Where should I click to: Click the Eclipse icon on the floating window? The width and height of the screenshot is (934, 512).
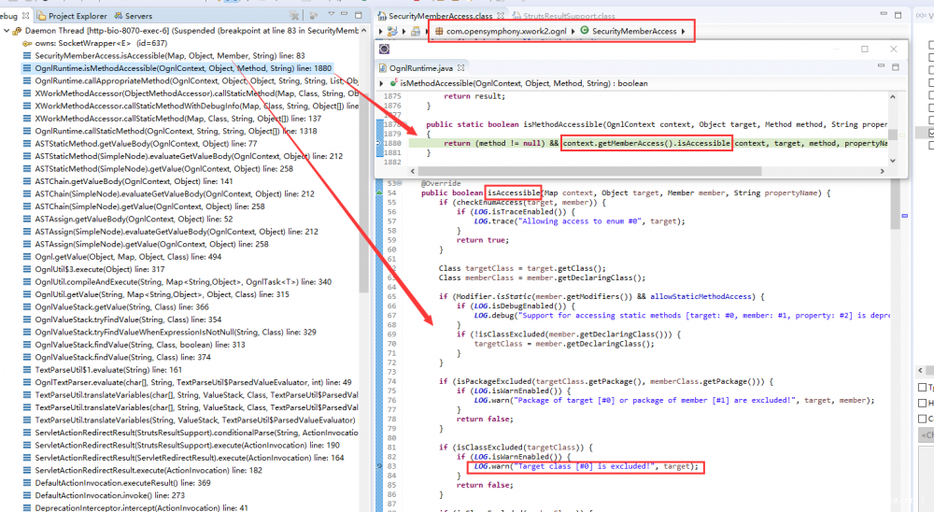point(384,49)
